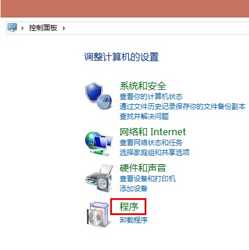The image size is (249, 250).
Task: Expand the arrow after 控制面板 breadcrumb
Action: [64, 28]
